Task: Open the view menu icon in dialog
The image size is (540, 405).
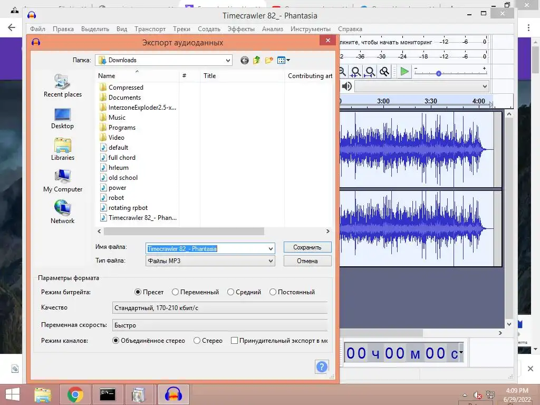Action: tap(283, 60)
